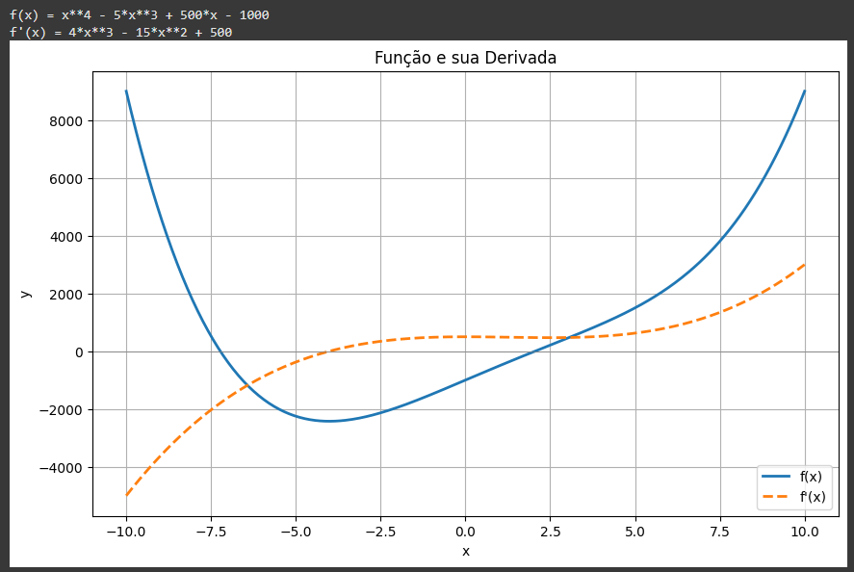
Task: Click the −5.0 tick label on x-axis
Action: click(295, 532)
